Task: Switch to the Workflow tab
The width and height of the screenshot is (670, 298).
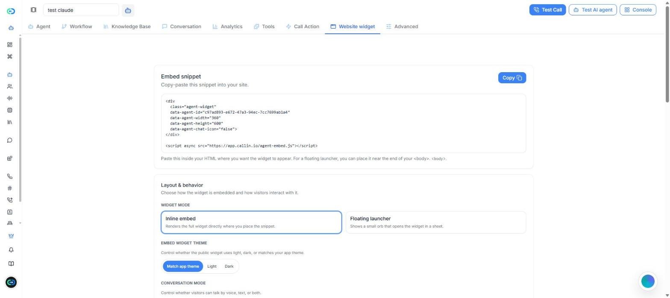Action: [77, 26]
